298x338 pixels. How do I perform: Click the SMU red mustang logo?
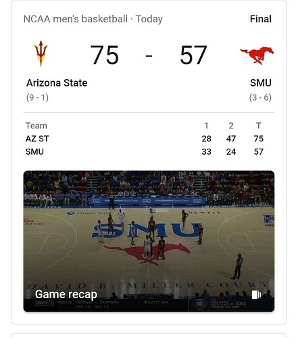257,55
